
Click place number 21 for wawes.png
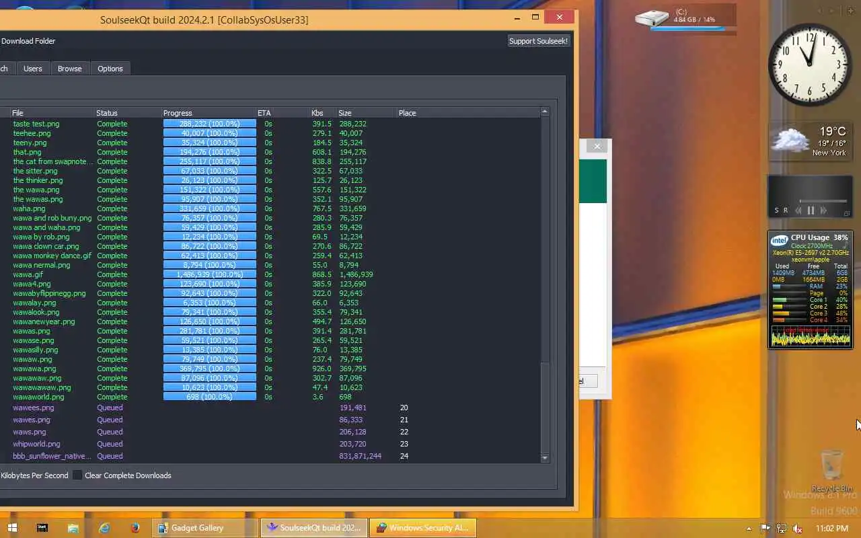pyautogui.click(x=404, y=420)
